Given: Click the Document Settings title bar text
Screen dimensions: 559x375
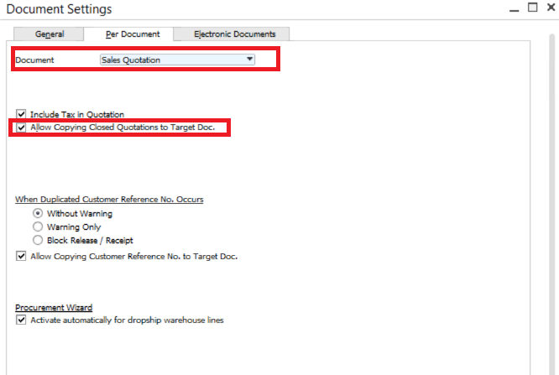Looking at the screenshot, I should pos(59,9).
